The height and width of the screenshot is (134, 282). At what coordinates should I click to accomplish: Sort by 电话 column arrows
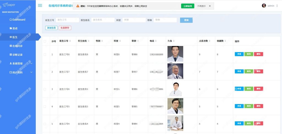tap(156, 41)
